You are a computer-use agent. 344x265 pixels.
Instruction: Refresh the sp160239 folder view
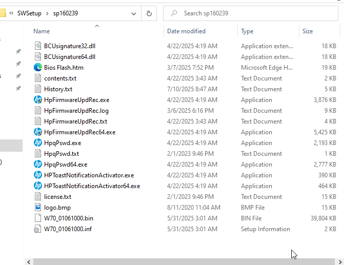[149, 13]
